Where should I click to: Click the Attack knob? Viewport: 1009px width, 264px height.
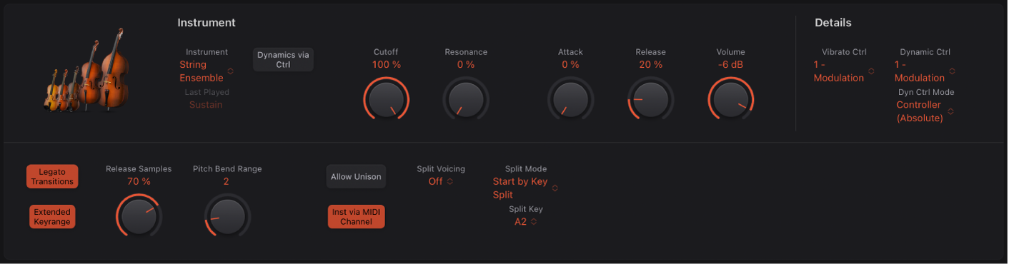(x=570, y=100)
